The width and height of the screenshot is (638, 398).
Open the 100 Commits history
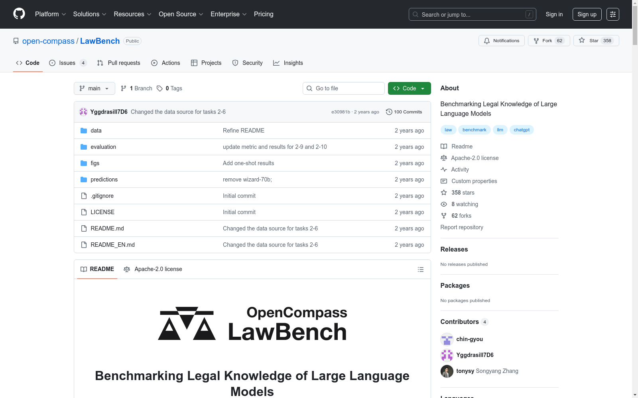404,112
